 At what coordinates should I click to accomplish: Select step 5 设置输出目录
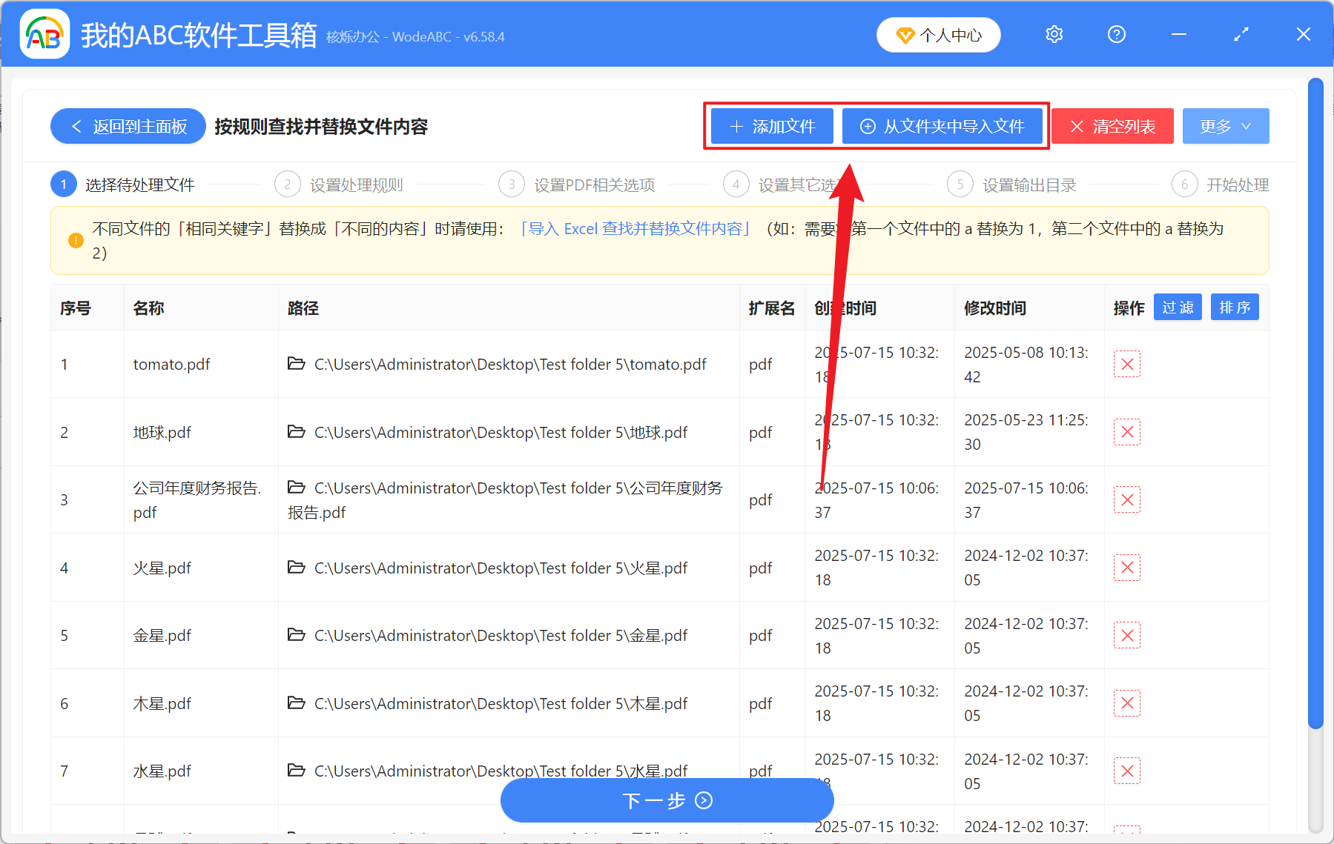tap(1029, 185)
